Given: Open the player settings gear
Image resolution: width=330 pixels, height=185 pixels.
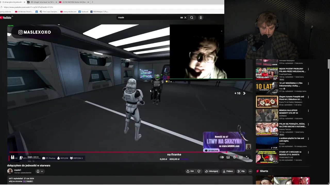Looking at the screenshot, I should pos(235,157).
